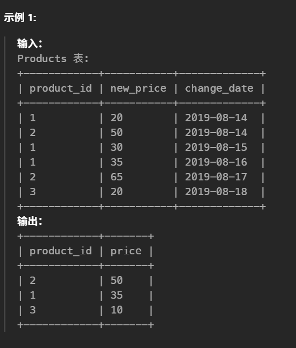The height and width of the screenshot is (348, 296).
Task: Click the date 2019-08-17
Action: (216, 177)
